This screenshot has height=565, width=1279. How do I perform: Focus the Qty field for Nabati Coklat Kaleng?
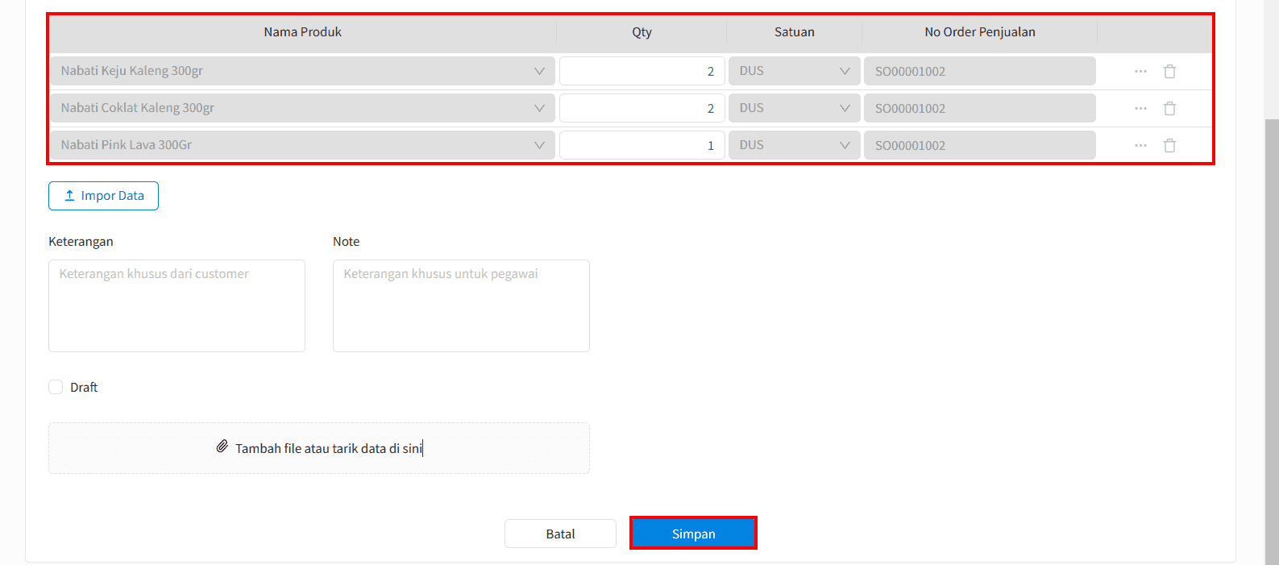coord(642,108)
